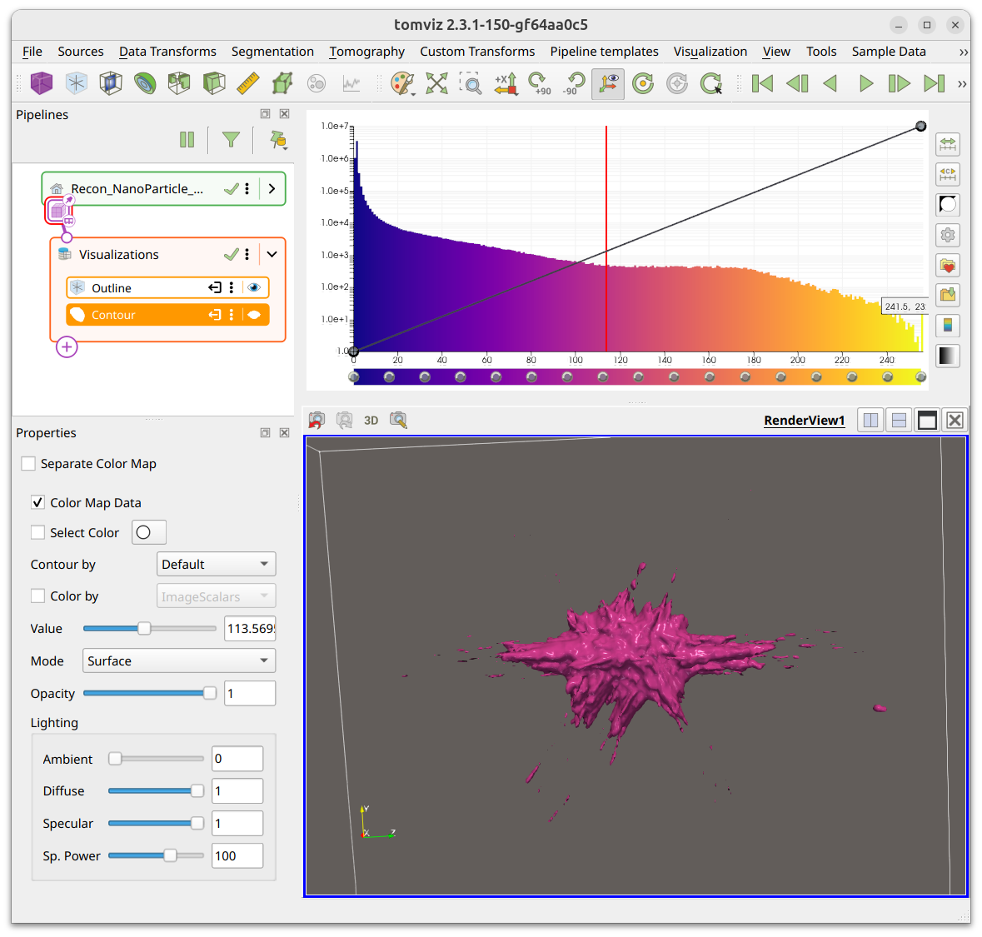Image resolution: width=982 pixels, height=937 pixels.
Task: Add a Slice module from toolbar
Action: 111,82
